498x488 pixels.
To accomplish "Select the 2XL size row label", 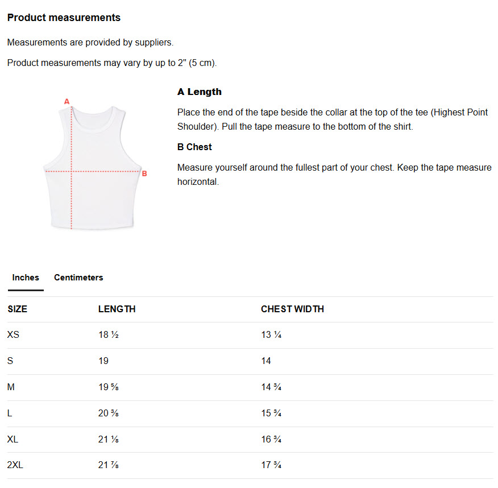I will (x=15, y=465).
